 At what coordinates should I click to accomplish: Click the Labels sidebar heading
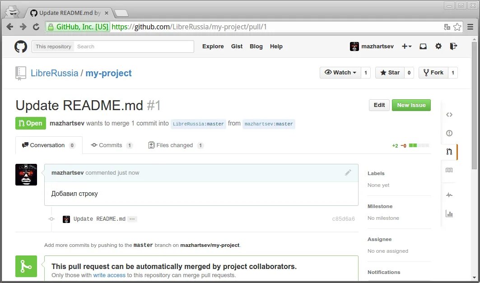(376, 173)
